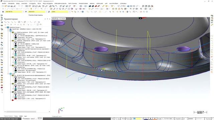
Task: Open the ТРАЕКТОРИИ menu
Action: 83,3
